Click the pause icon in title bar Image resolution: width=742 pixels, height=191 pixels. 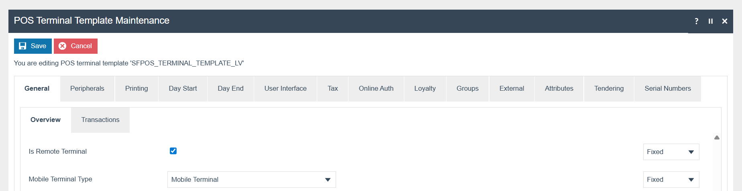pos(711,21)
